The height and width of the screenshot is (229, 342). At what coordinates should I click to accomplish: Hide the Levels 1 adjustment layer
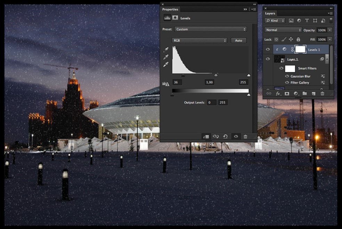(268, 50)
